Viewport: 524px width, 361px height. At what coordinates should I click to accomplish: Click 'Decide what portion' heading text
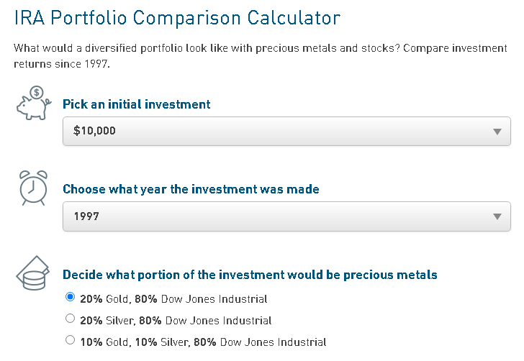pos(250,275)
